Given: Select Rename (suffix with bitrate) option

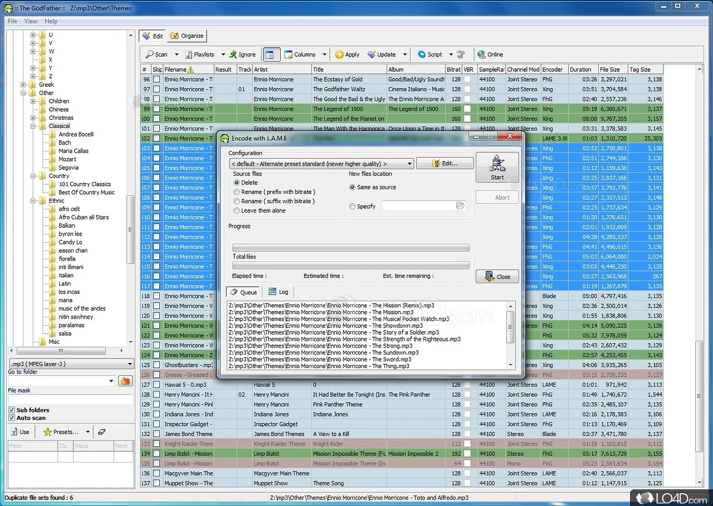Looking at the screenshot, I should click(274, 201).
